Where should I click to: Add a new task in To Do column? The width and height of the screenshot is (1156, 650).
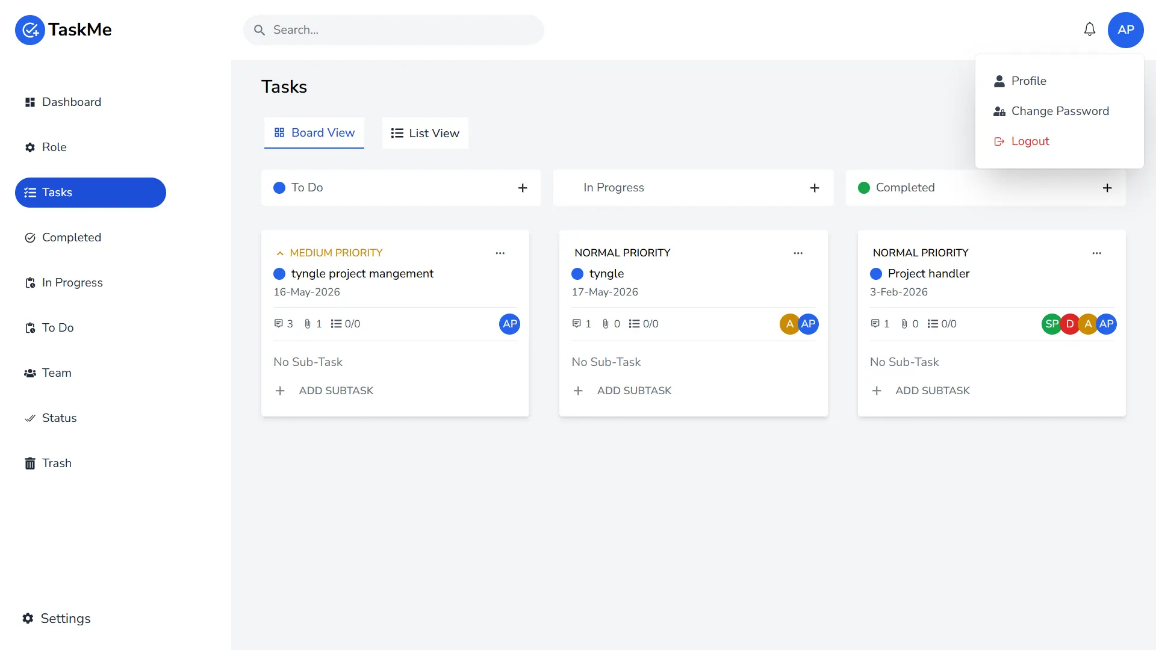pos(523,188)
